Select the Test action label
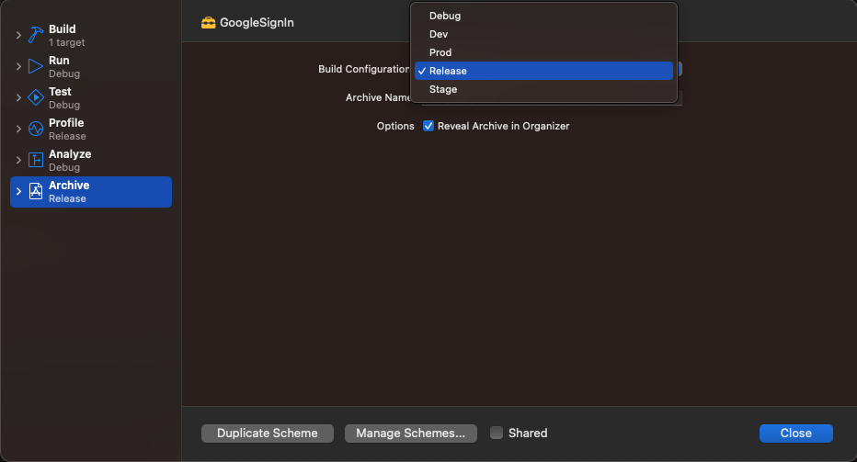The image size is (857, 462). pos(60,91)
